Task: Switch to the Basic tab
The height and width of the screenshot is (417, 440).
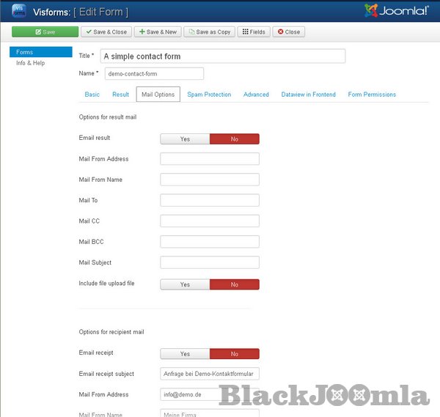Action: 92,95
